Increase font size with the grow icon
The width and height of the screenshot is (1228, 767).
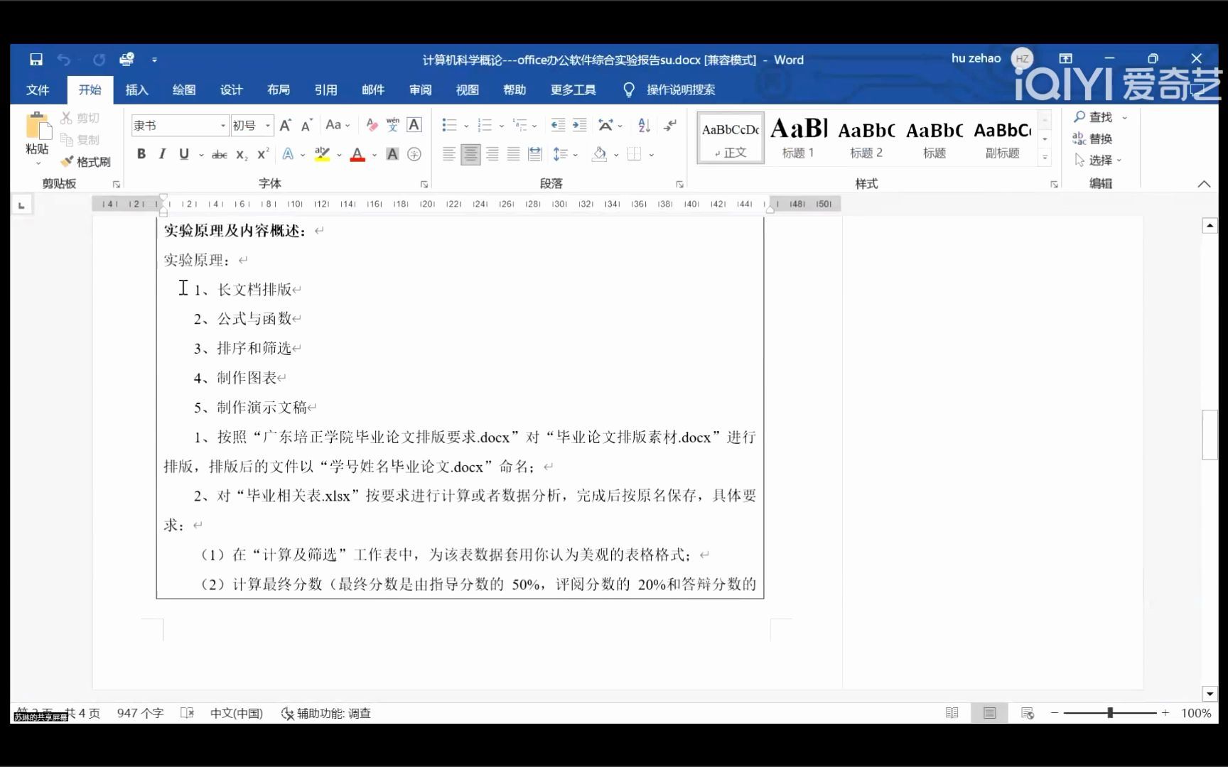[x=285, y=126]
